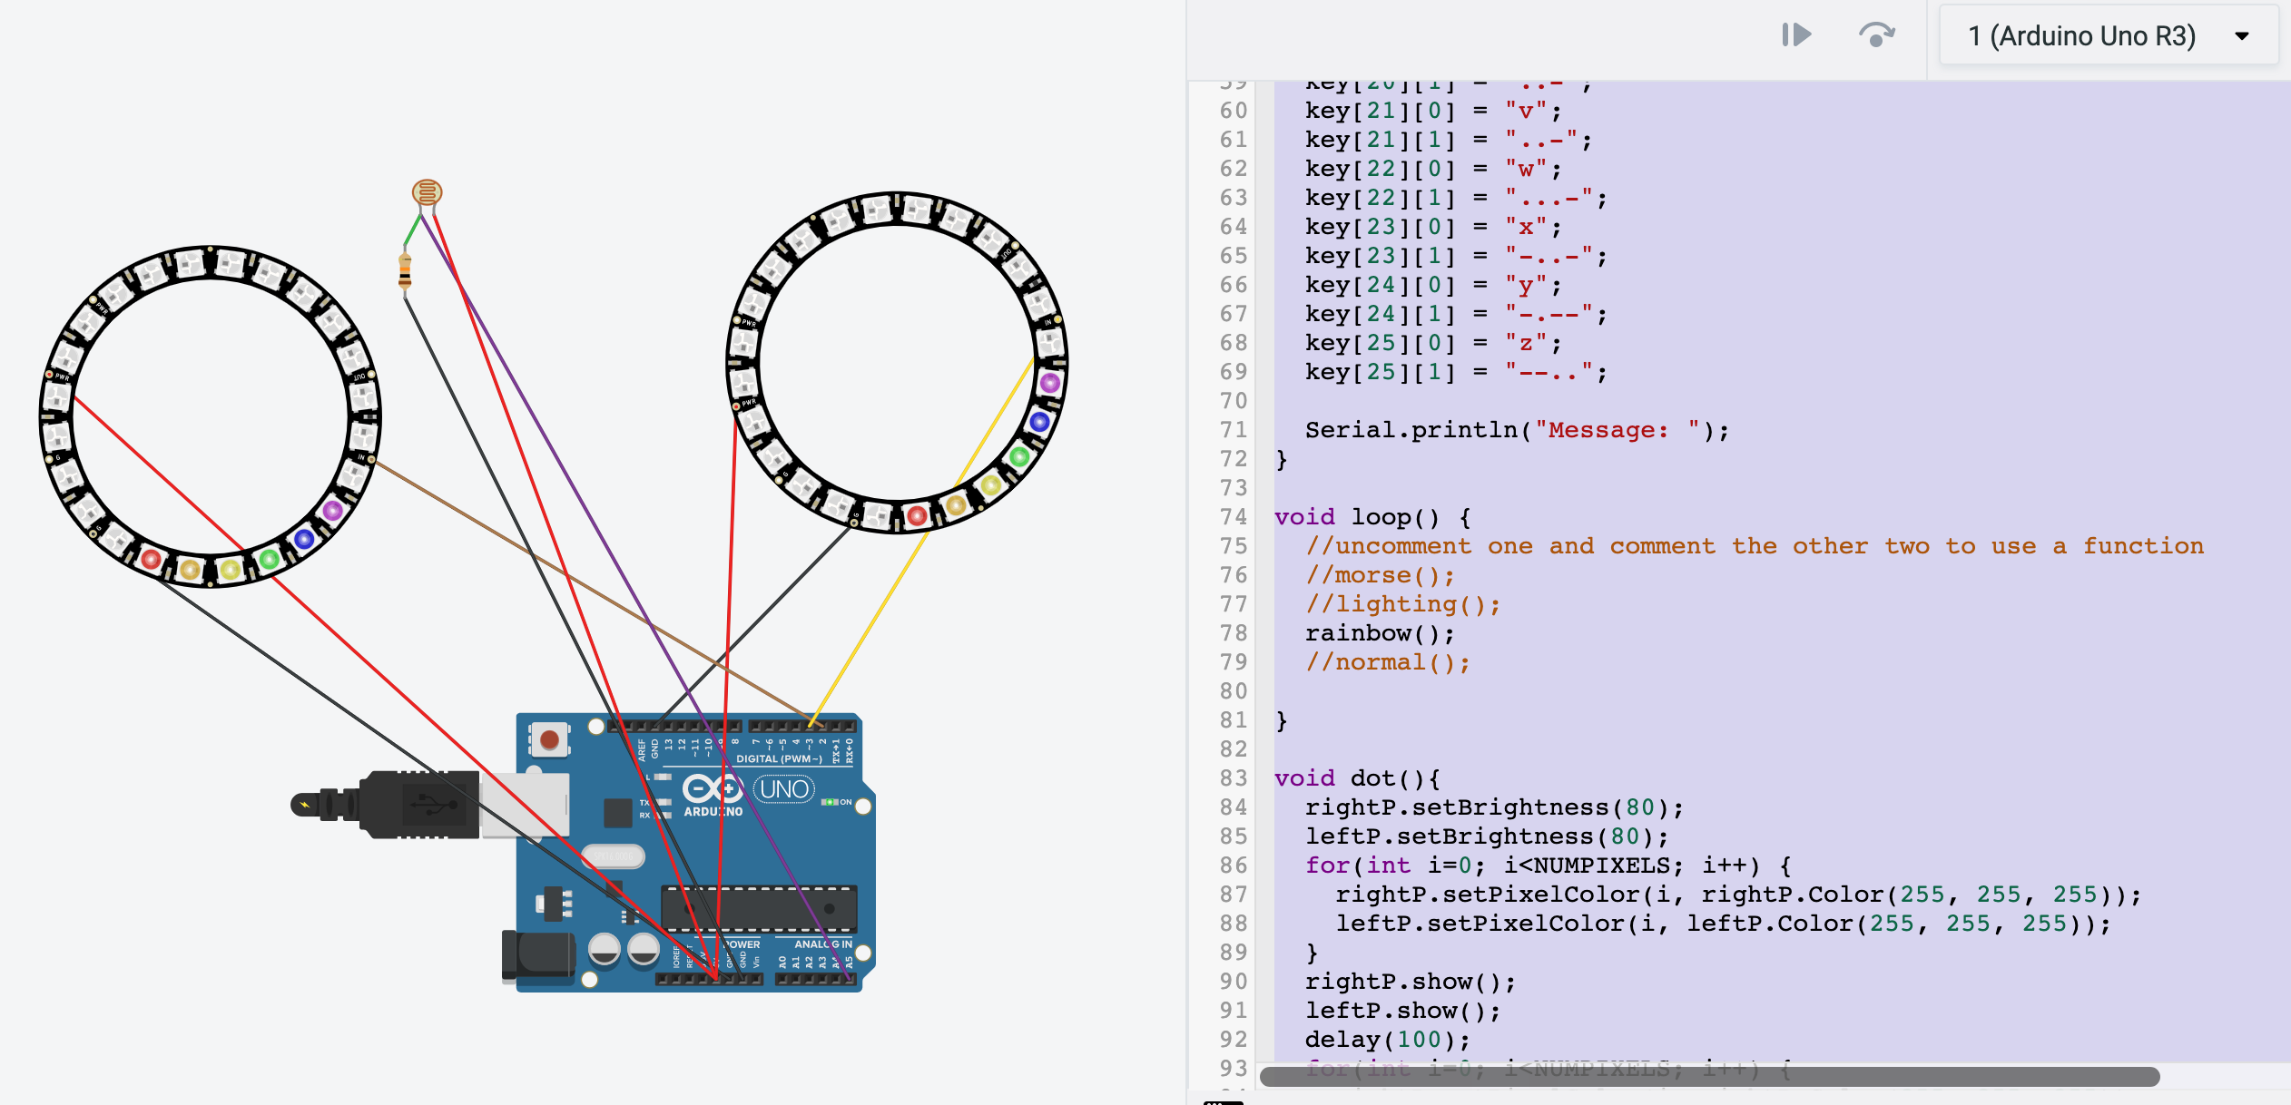This screenshot has height=1105, width=2291.
Task: Click the leftP.setPixelColor line 88
Action: 1723,924
